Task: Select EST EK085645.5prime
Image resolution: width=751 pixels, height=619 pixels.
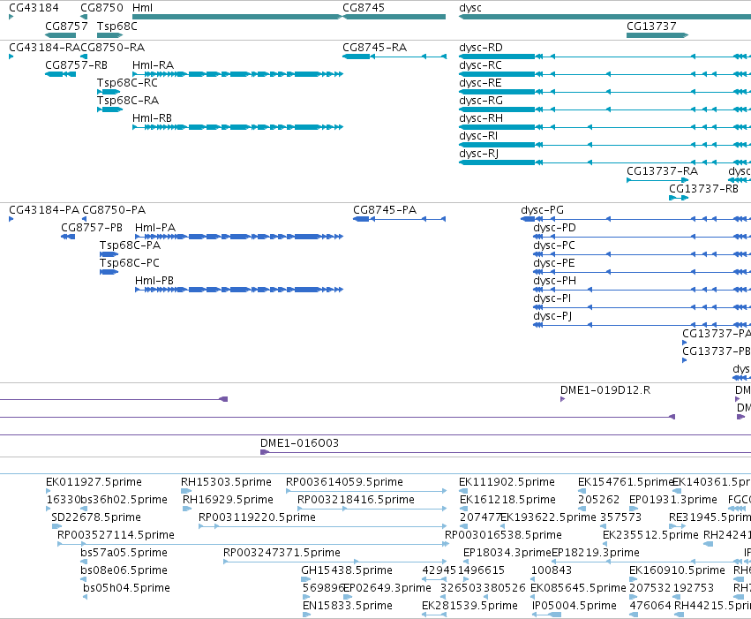Action: (534, 597)
